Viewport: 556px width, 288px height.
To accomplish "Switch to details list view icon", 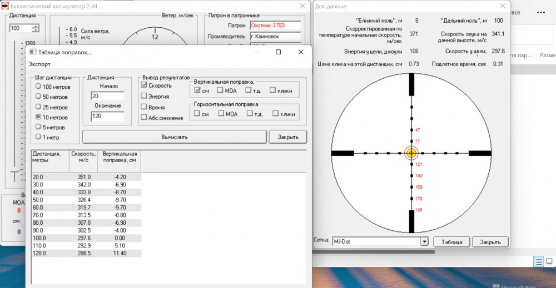I will pos(538,261).
